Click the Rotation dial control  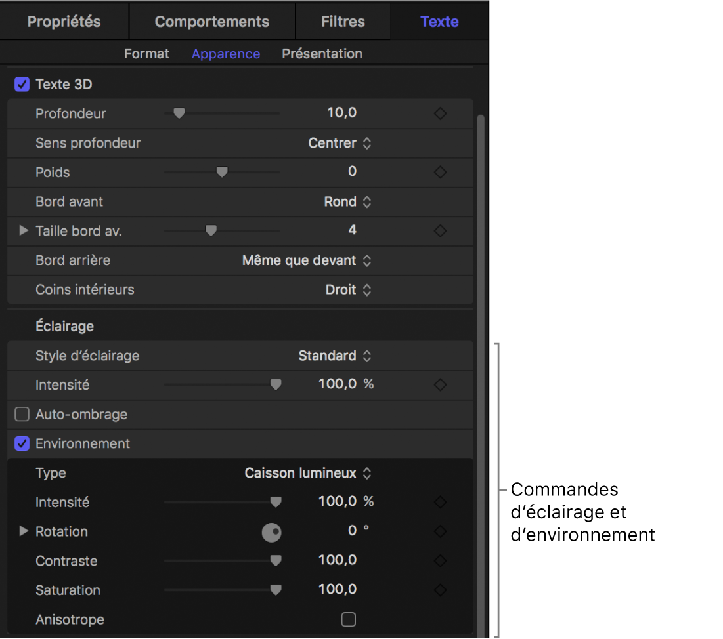click(x=271, y=532)
